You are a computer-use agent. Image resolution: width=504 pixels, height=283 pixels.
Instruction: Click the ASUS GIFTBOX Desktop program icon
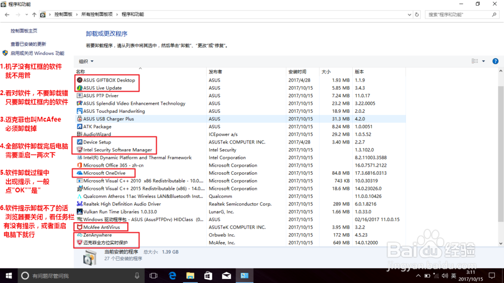click(x=80, y=80)
